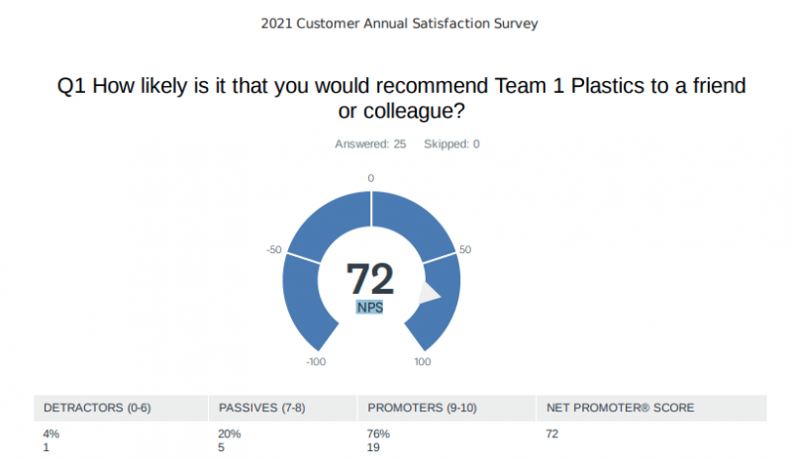Click the 76% promoters percentage value

click(x=378, y=434)
